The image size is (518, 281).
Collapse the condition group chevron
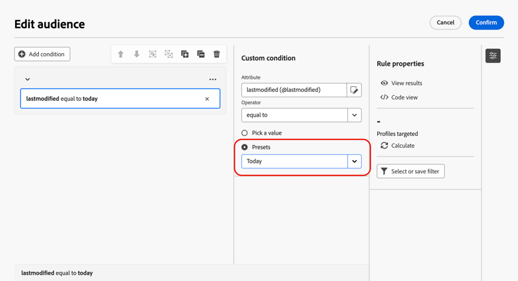[x=28, y=79]
